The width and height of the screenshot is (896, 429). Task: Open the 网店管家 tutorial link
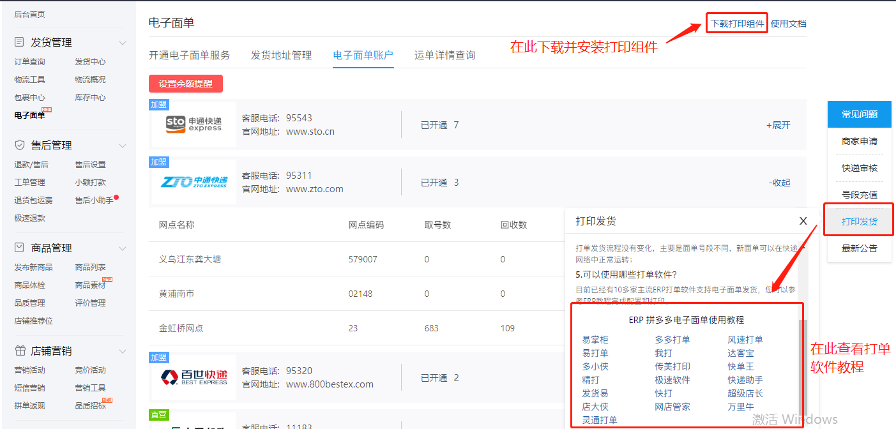(672, 407)
